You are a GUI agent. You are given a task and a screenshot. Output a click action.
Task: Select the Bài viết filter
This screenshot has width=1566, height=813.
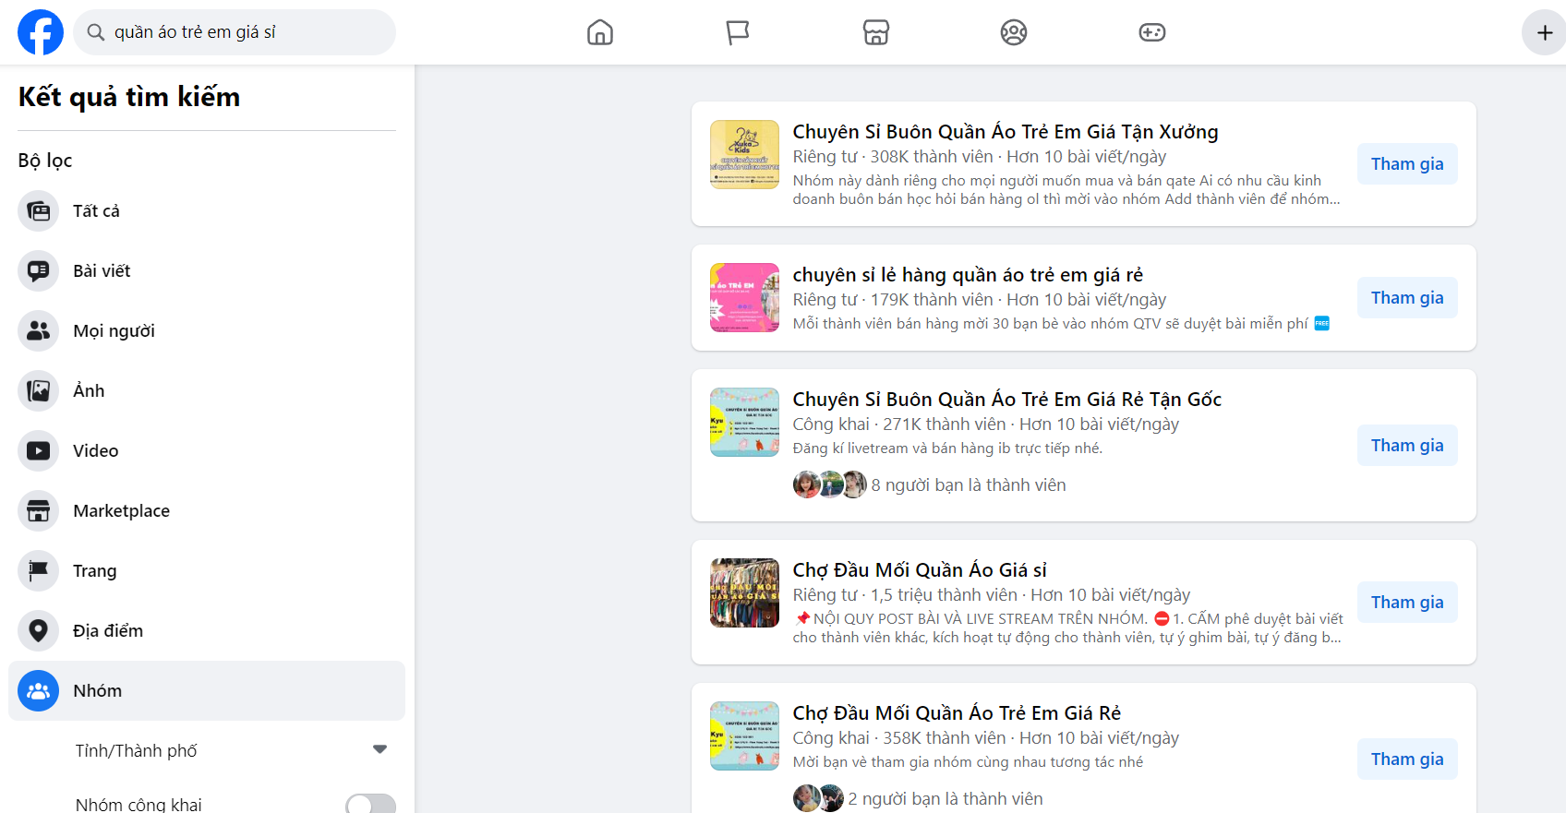click(x=102, y=270)
